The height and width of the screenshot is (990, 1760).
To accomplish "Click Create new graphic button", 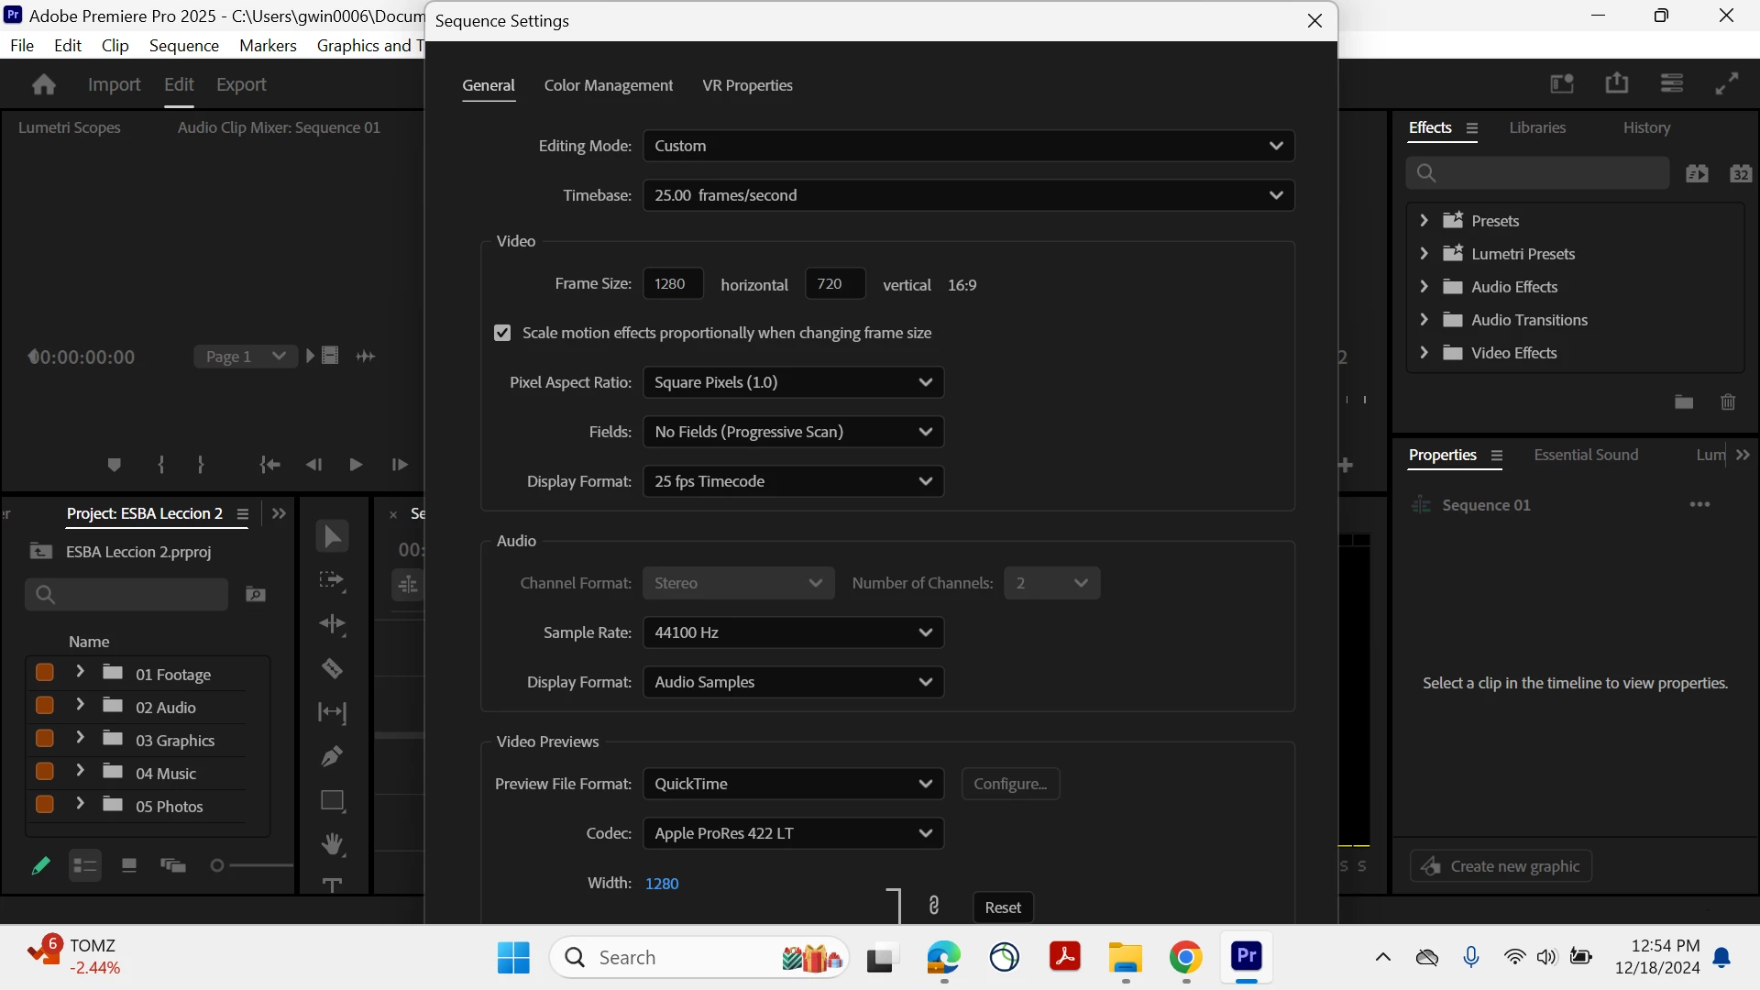I will click(x=1501, y=866).
